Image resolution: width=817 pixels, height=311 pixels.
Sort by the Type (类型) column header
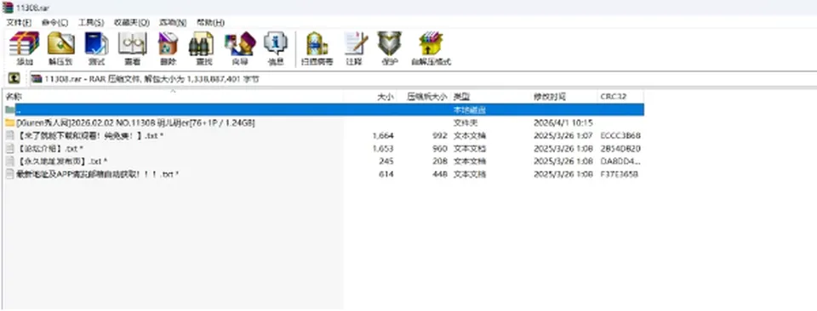(490, 97)
